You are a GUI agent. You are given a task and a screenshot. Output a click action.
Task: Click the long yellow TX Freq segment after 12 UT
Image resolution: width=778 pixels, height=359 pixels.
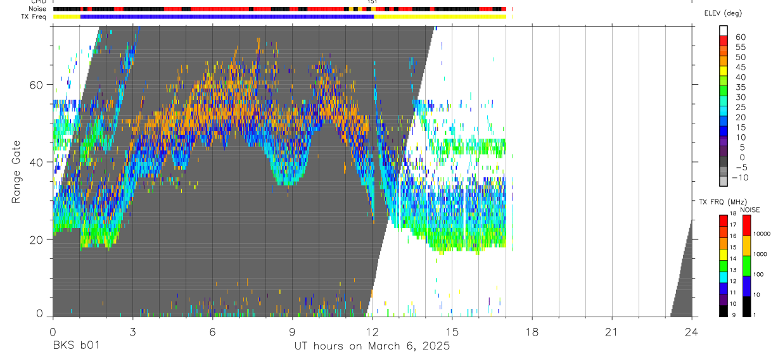click(440, 16)
